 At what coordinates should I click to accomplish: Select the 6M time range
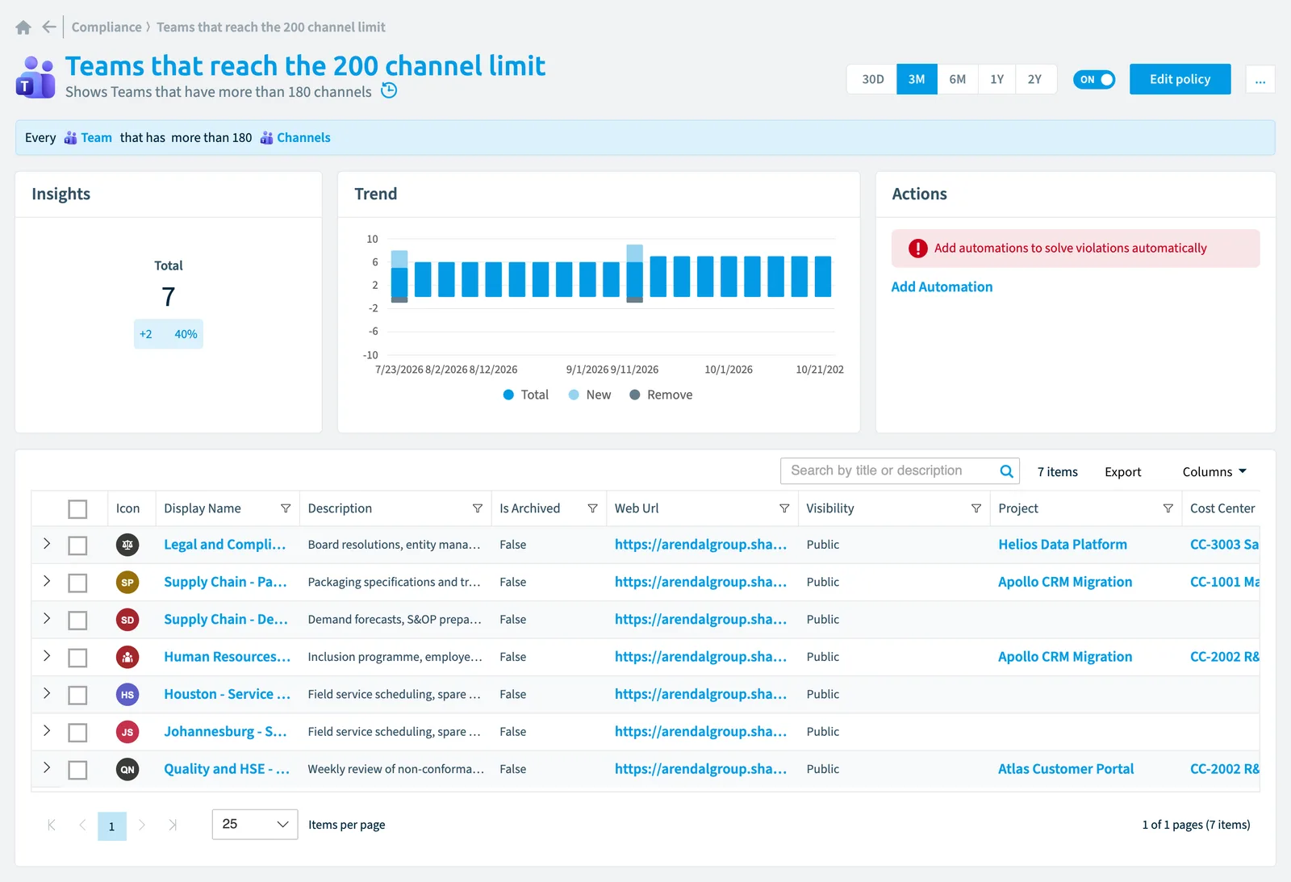(x=957, y=79)
